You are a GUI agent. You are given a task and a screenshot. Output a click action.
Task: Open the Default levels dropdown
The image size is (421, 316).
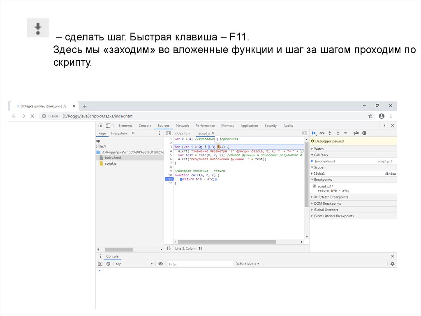[247, 264]
